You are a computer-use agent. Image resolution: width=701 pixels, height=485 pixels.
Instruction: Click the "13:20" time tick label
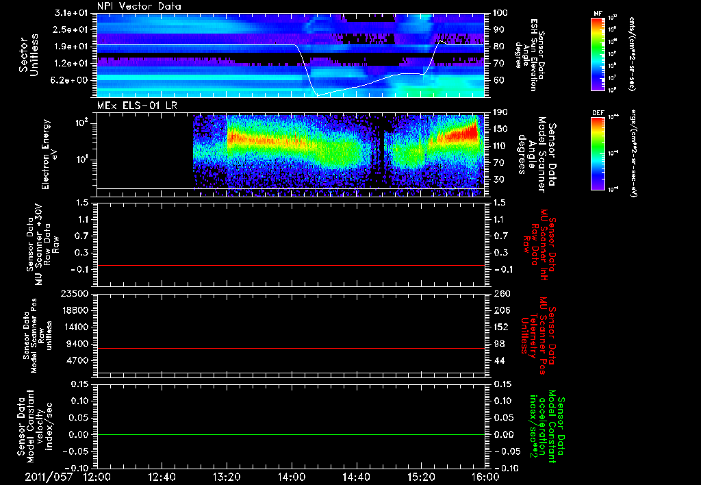click(227, 477)
